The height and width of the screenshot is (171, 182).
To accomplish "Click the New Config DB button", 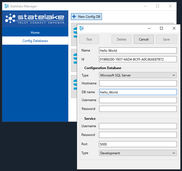I will coord(86,17).
